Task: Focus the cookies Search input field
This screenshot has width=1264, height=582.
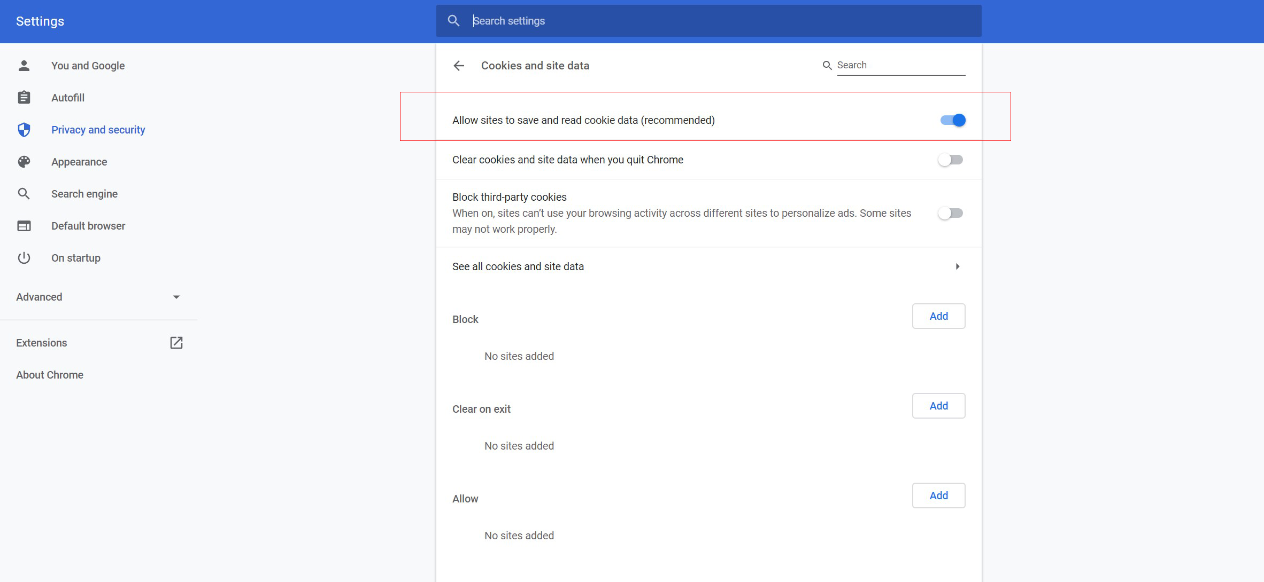Action: [901, 65]
